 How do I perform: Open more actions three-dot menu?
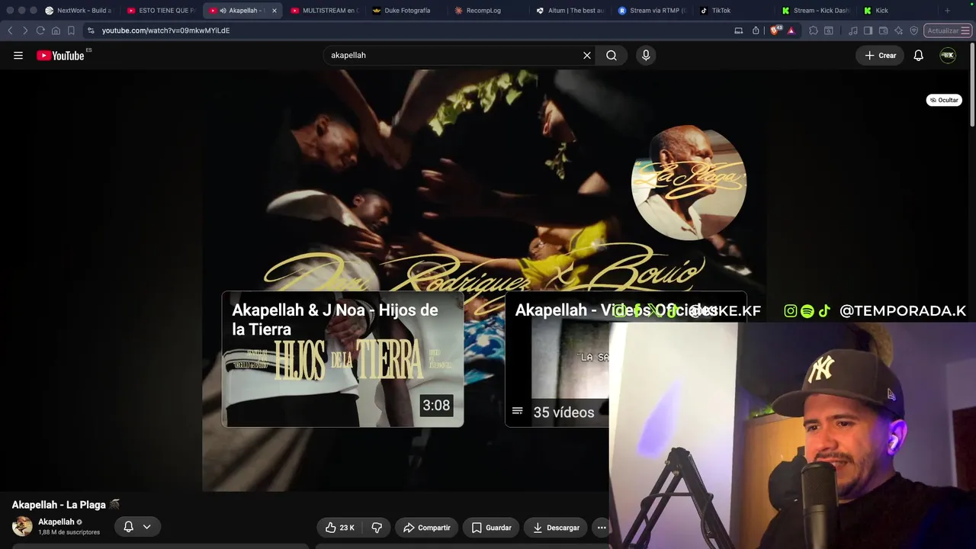[602, 528]
